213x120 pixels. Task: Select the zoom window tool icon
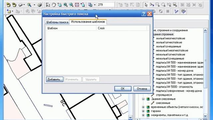(x=60, y=5)
